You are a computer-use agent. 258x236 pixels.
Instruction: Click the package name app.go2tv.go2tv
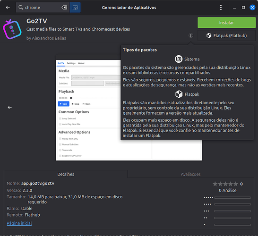click(38, 184)
